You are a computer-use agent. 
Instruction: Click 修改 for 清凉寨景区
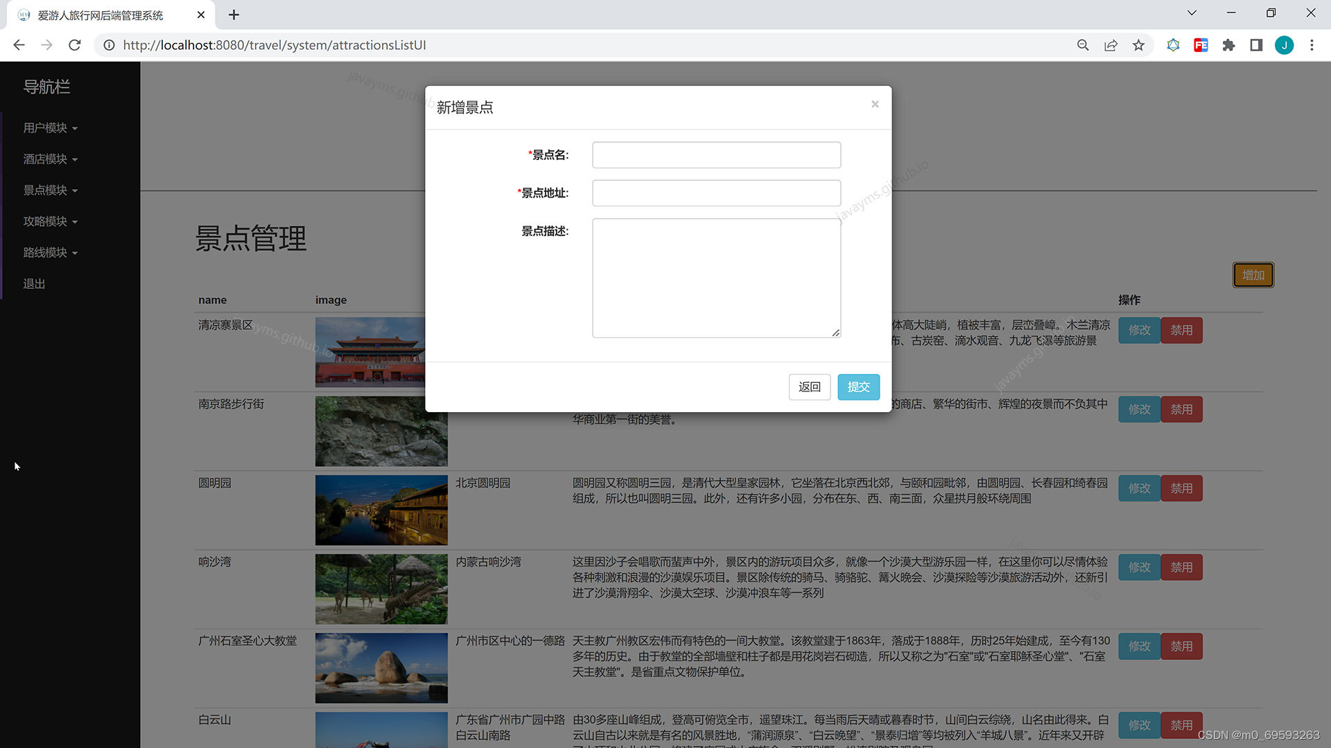tap(1139, 330)
